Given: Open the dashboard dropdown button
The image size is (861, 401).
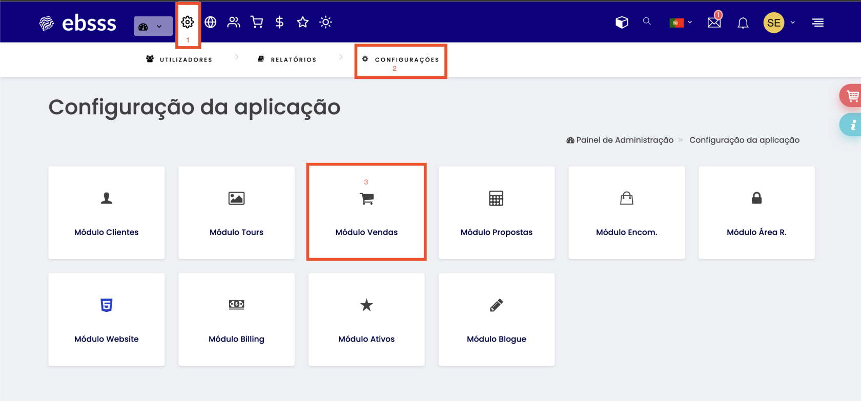Looking at the screenshot, I should tap(153, 26).
